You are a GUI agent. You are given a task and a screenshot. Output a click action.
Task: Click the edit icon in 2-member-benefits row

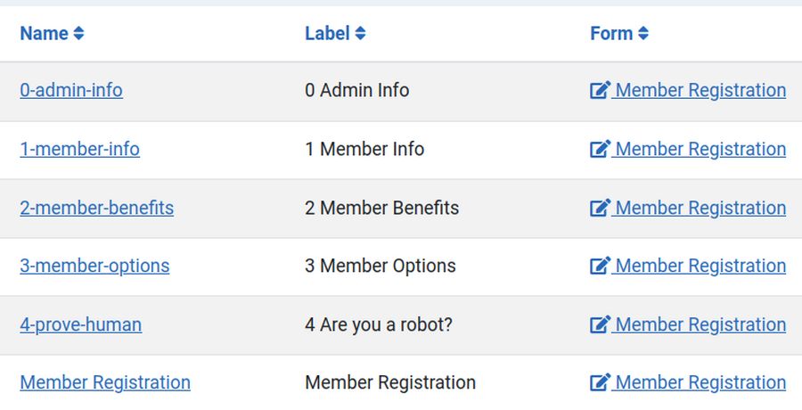(x=600, y=208)
